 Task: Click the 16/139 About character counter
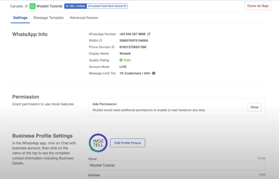click(261, 158)
